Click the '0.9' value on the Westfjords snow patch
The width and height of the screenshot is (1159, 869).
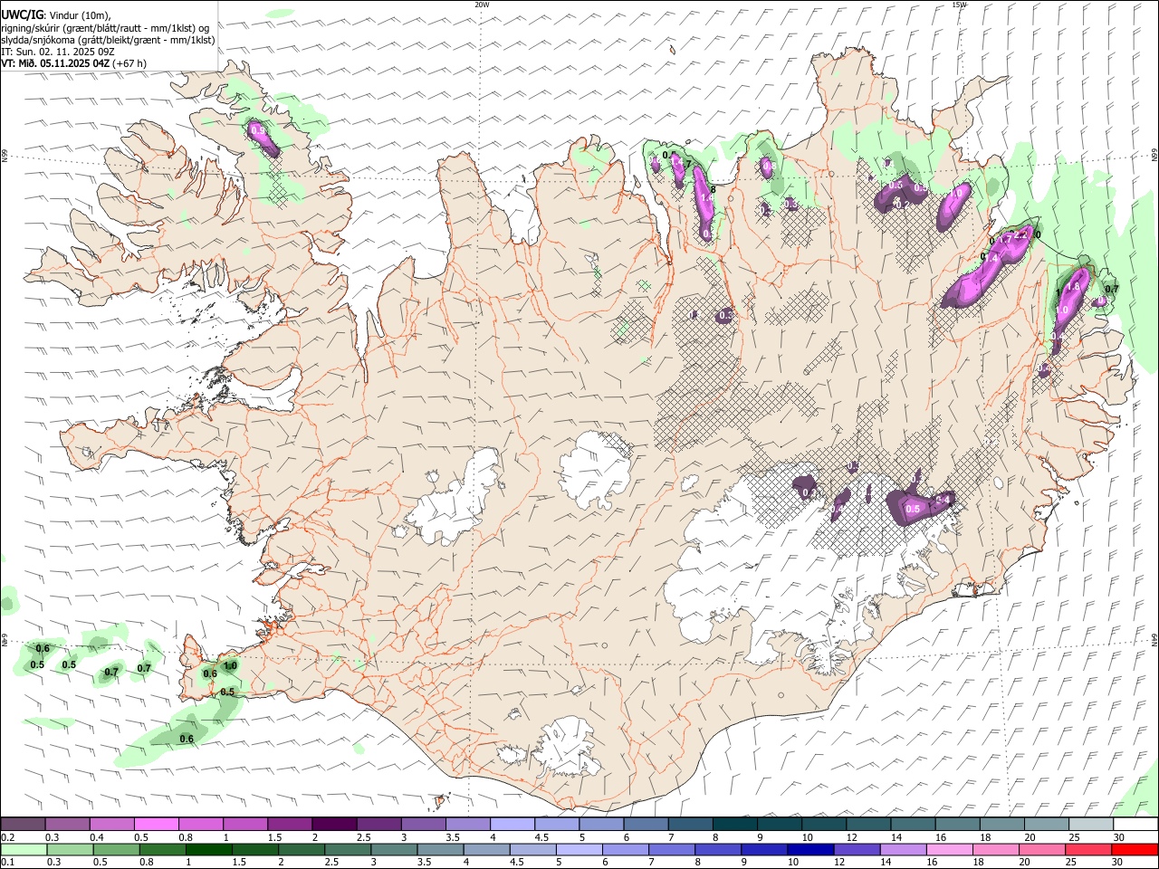[258, 131]
